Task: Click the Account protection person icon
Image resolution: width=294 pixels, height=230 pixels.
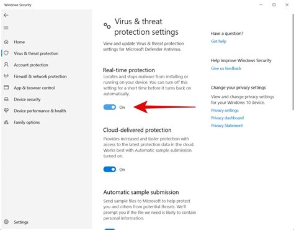Action: [6, 65]
